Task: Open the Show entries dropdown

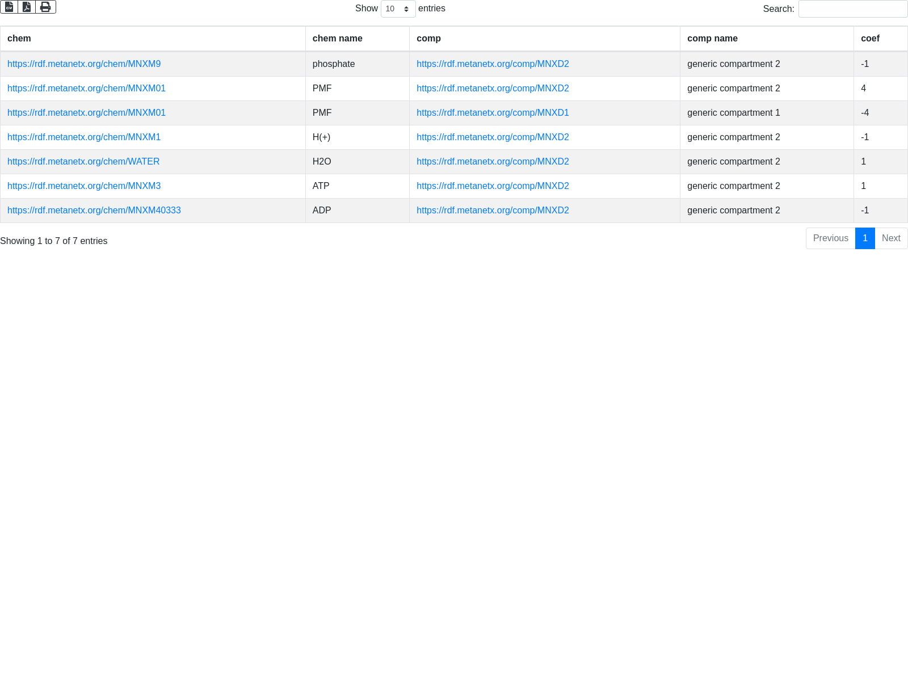Action: point(398,9)
